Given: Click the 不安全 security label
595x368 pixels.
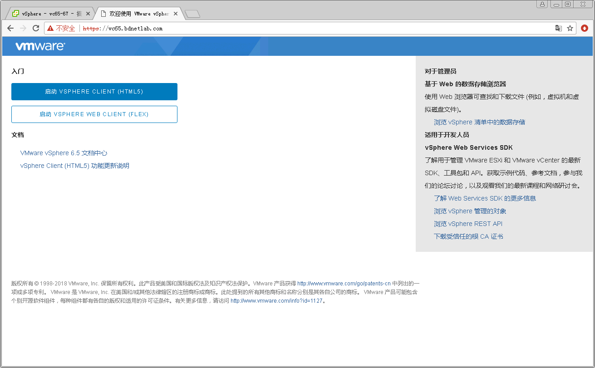Looking at the screenshot, I should [x=65, y=28].
